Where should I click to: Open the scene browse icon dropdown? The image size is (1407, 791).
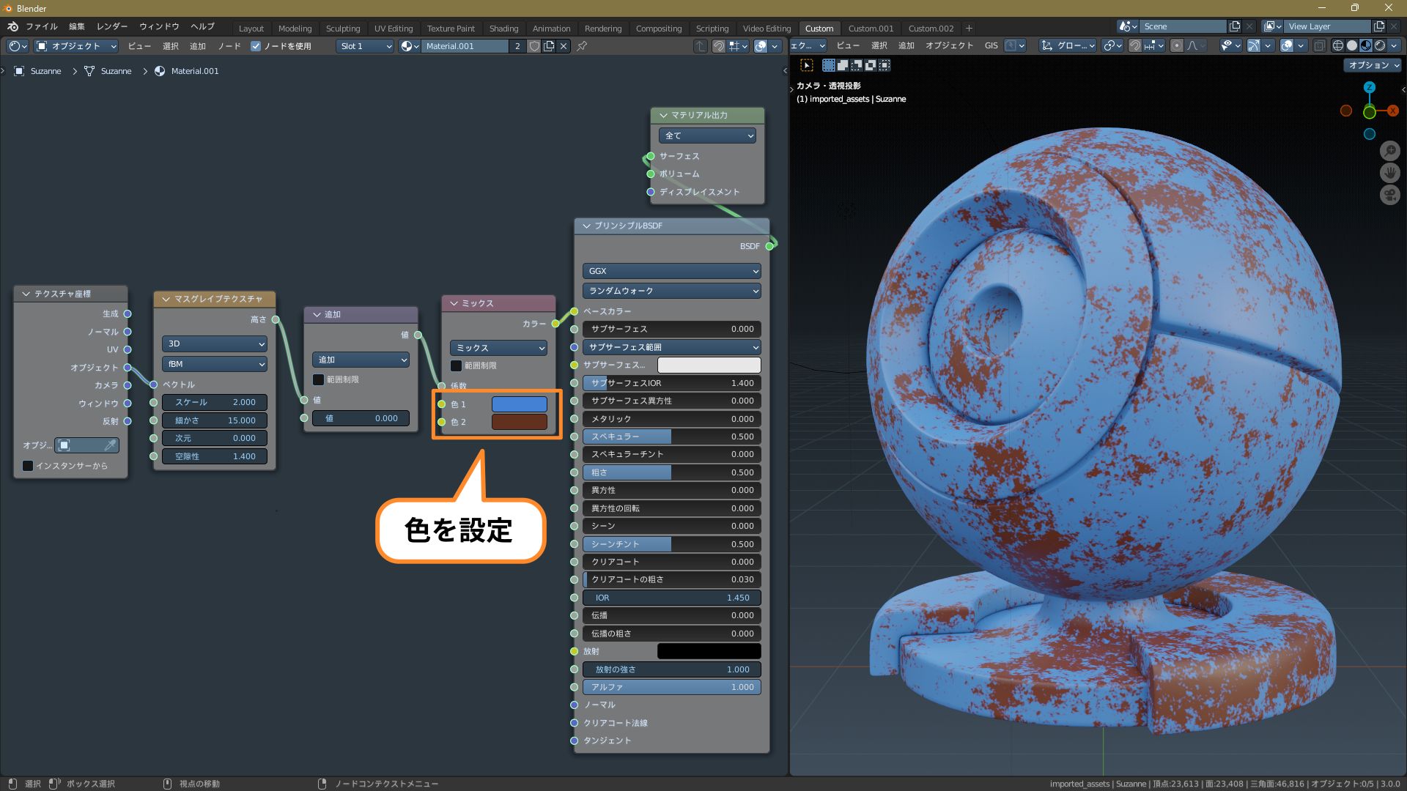1129,27
